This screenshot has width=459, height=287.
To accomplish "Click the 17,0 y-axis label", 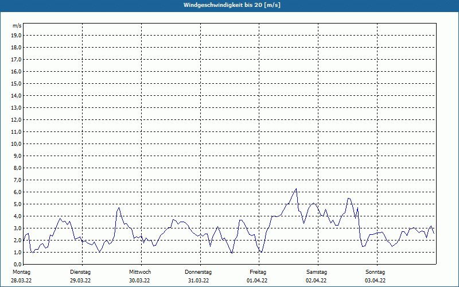I will point(17,60).
